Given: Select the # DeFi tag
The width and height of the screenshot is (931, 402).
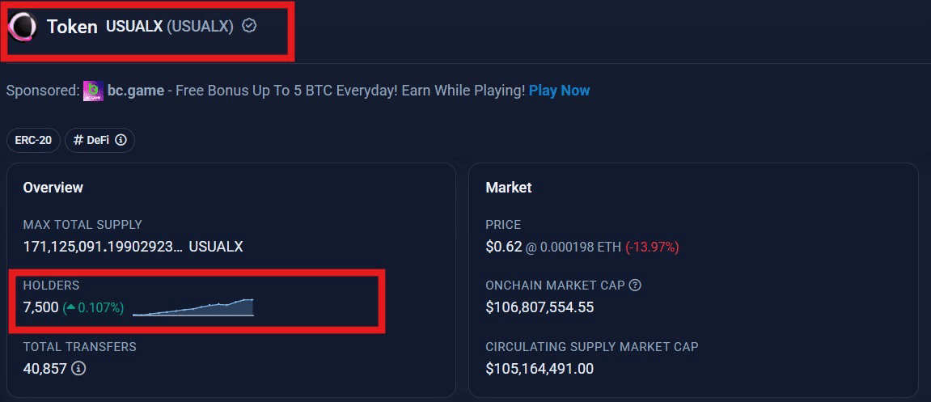Looking at the screenshot, I should click(x=91, y=140).
